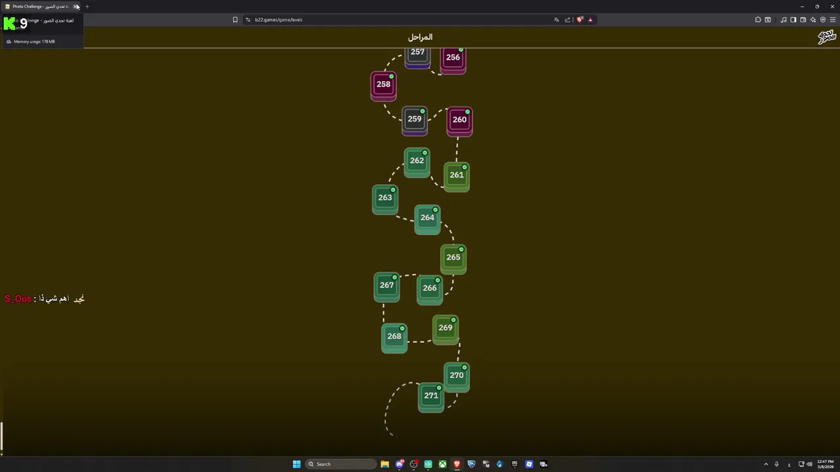The width and height of the screenshot is (840, 472).
Task: Open the Windows Start menu
Action: pyautogui.click(x=297, y=464)
